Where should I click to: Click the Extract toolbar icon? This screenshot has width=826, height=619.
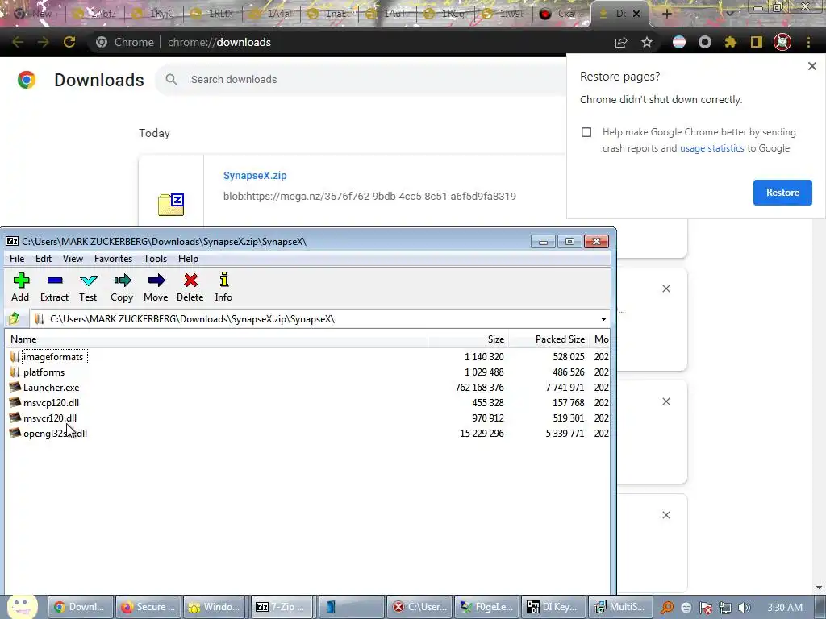(54, 288)
